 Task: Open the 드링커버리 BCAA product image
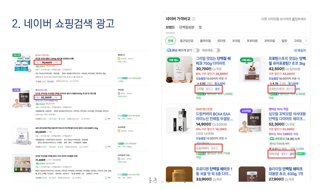click(179, 120)
